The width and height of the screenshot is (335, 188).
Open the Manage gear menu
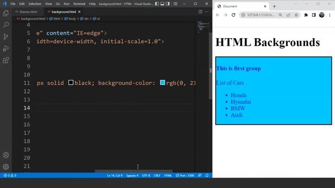6,167
